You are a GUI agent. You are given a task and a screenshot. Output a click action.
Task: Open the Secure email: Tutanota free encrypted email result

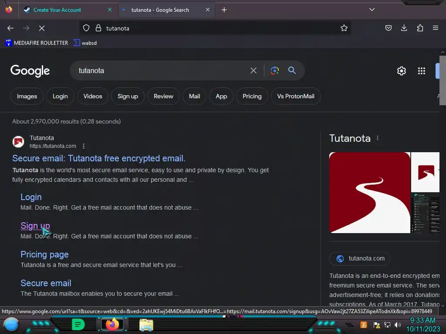[99, 158]
